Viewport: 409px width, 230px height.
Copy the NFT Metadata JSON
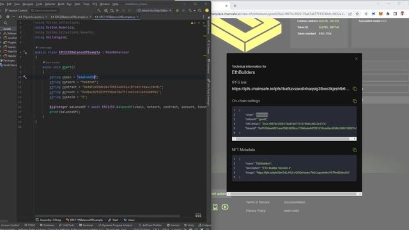coord(355,149)
